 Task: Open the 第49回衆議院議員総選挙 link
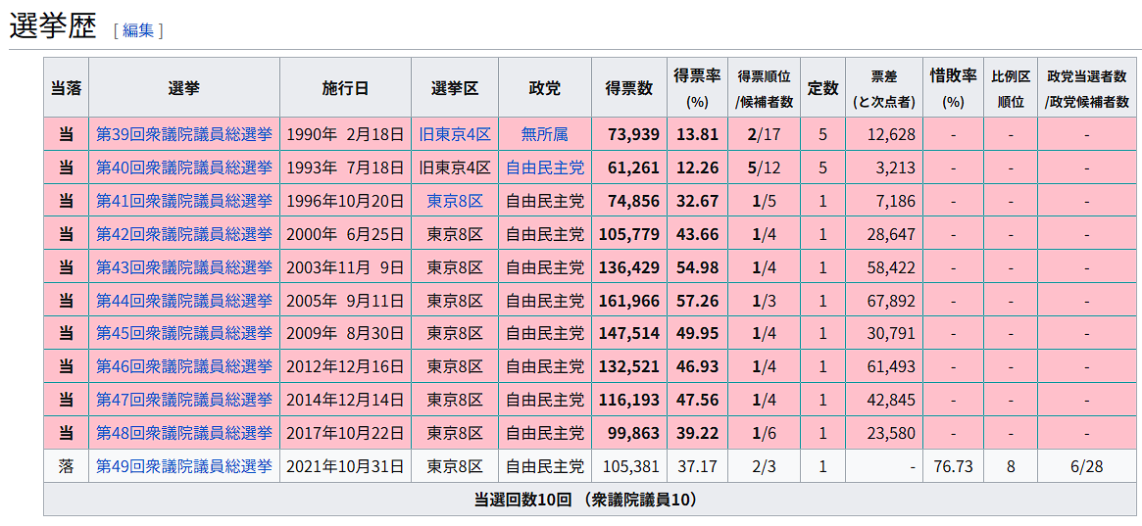click(x=184, y=466)
